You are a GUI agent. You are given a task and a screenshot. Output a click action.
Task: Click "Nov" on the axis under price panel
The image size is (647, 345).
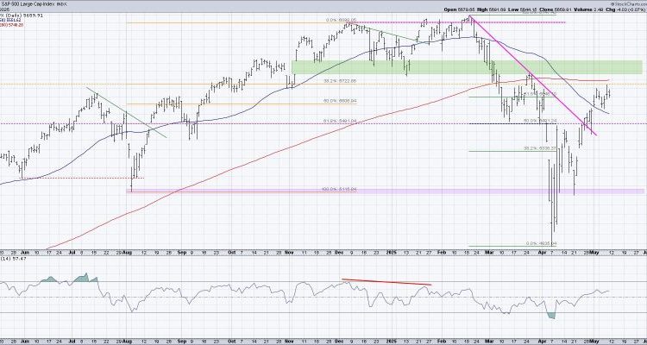tap(289, 251)
